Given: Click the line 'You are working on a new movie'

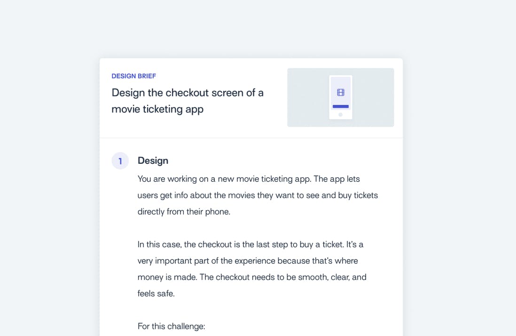Looking at the screenshot, I should click(x=249, y=179).
